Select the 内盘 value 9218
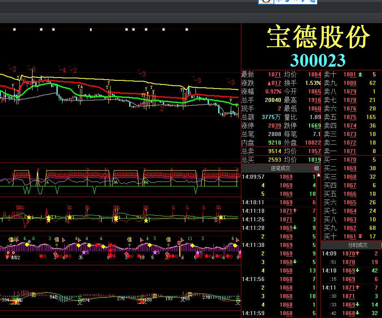The height and width of the screenshot is (318, 382). tap(275, 143)
